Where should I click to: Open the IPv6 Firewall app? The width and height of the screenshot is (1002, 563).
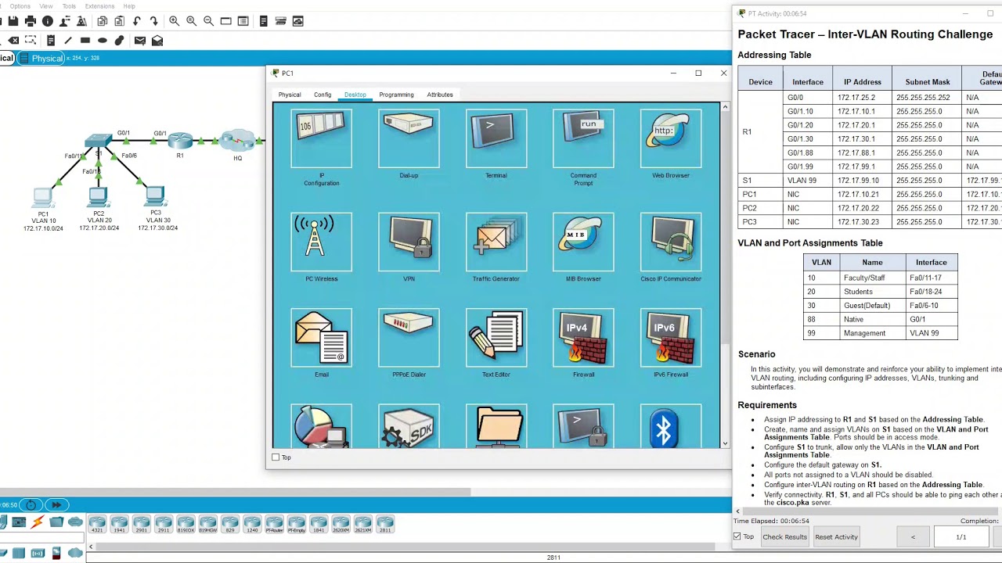(x=671, y=338)
